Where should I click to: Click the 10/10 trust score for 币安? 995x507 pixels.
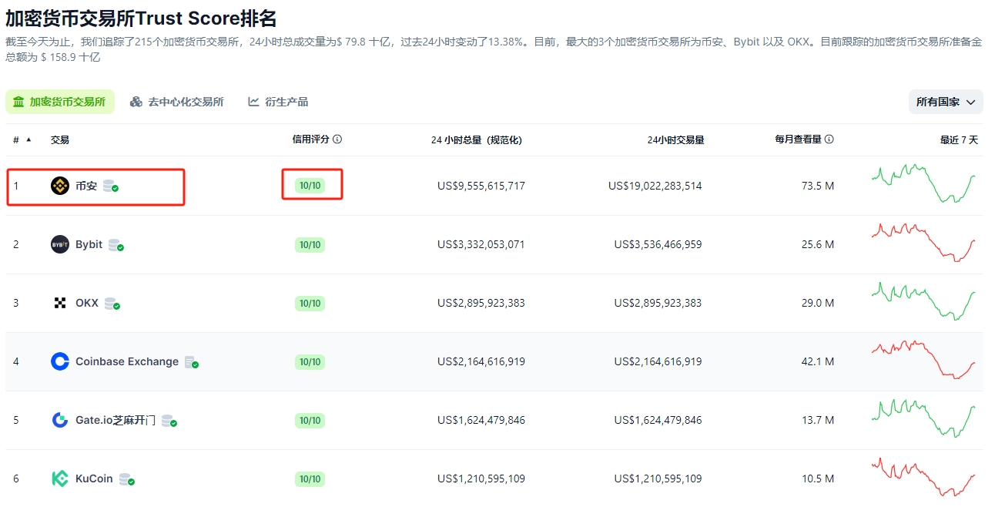click(x=310, y=186)
